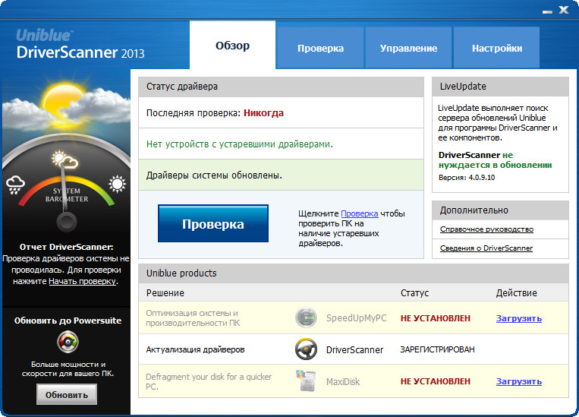The image size is (579, 417).
Task: Click the rain cloud barometer icon
Action: [17, 183]
